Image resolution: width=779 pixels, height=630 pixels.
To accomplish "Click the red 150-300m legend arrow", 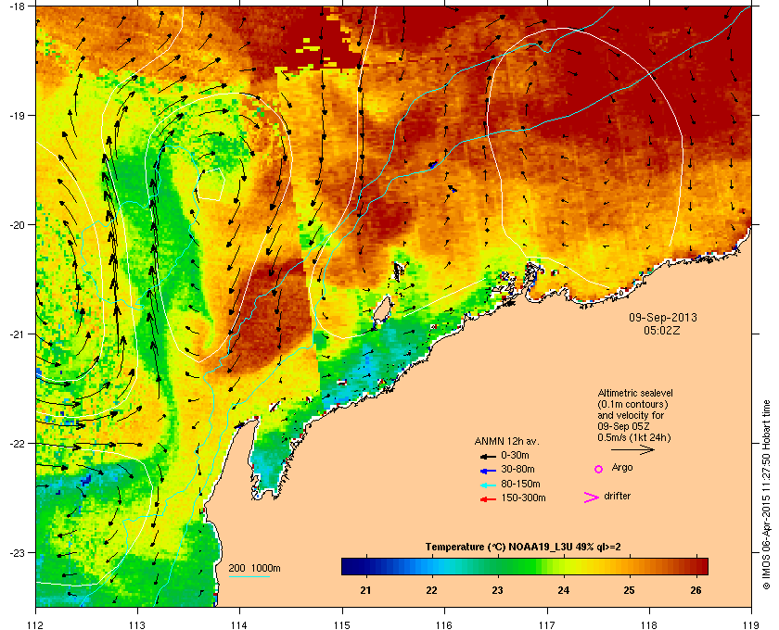I will [488, 499].
